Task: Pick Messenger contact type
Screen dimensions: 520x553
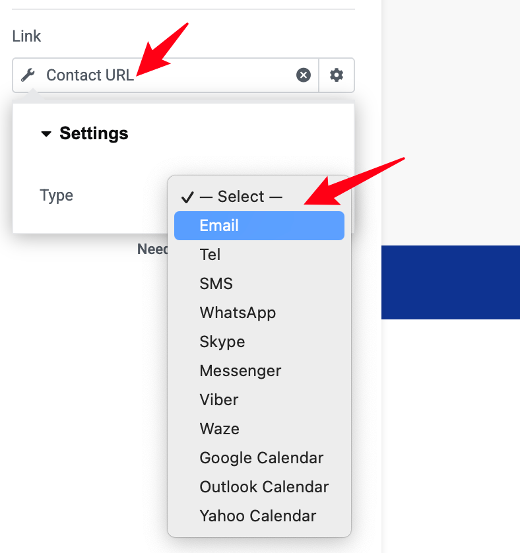Action: point(259,371)
